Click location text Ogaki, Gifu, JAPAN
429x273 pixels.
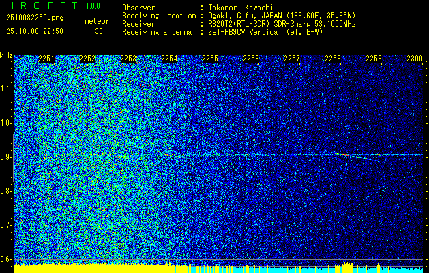point(245,16)
